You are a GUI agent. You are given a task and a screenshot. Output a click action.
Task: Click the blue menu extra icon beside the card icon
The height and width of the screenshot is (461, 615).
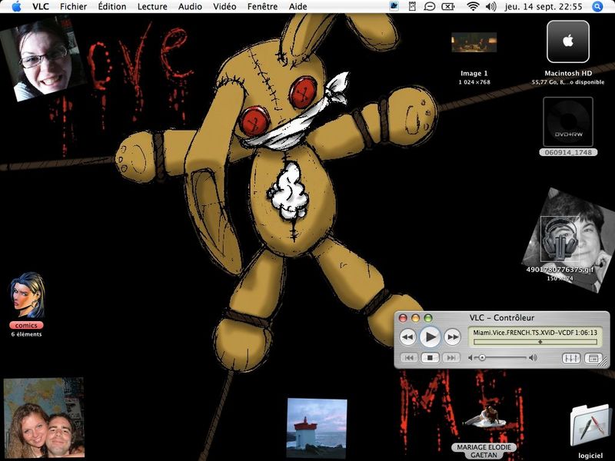(394, 6)
